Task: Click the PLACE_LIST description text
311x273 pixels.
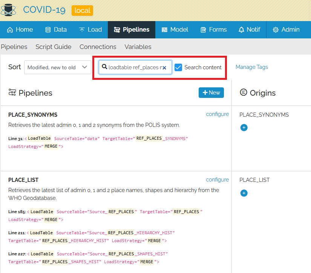Action: point(113,194)
